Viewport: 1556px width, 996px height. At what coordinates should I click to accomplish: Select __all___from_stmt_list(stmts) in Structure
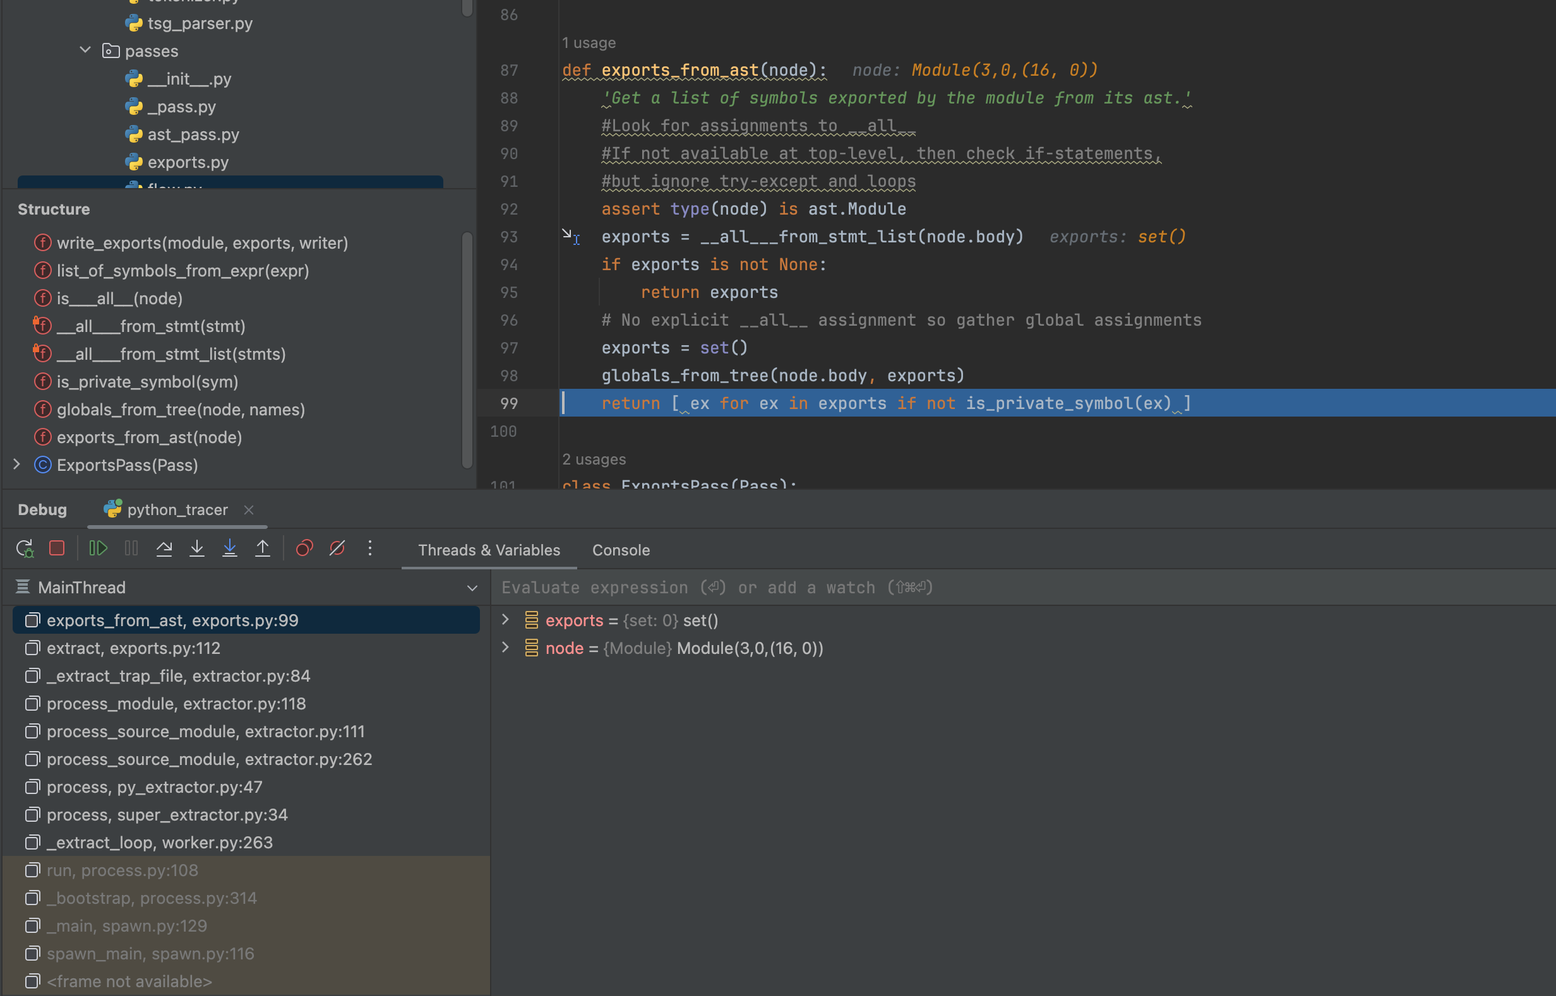171,355
